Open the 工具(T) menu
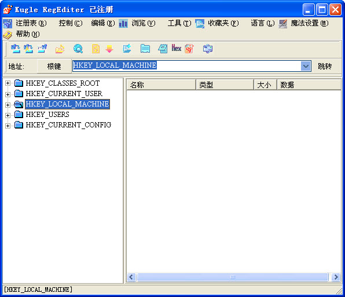 pyautogui.click(x=179, y=23)
